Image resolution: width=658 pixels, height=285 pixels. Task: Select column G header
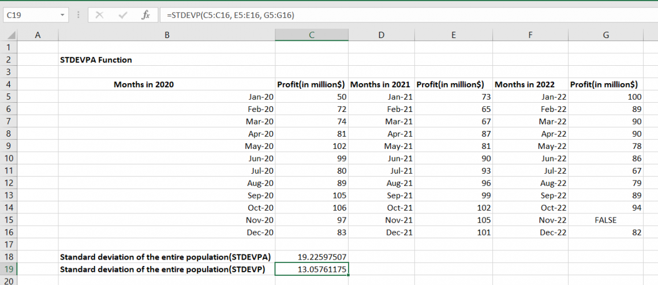(x=605, y=35)
